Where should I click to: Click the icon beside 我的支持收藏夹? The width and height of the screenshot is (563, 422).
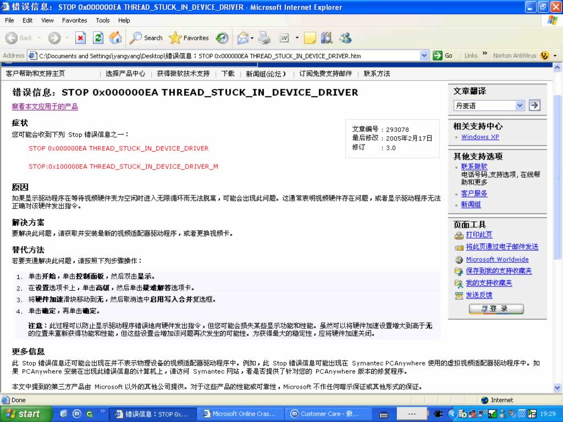click(459, 284)
